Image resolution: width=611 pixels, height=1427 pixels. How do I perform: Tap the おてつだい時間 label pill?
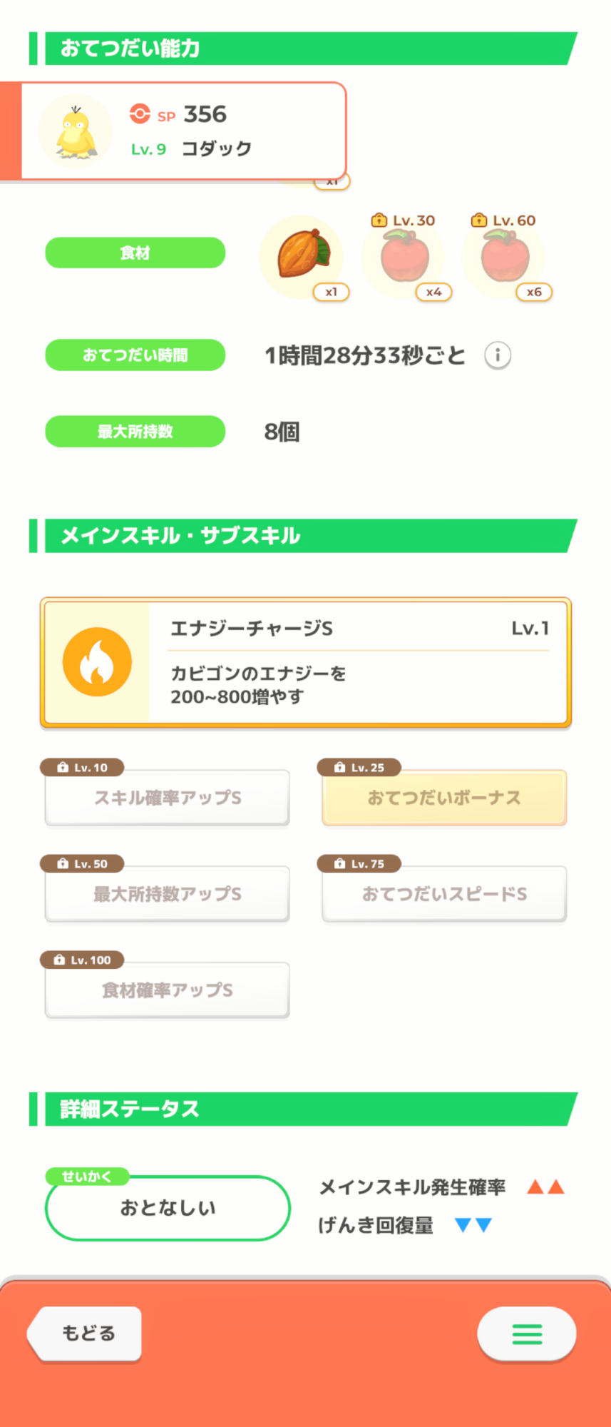135,355
